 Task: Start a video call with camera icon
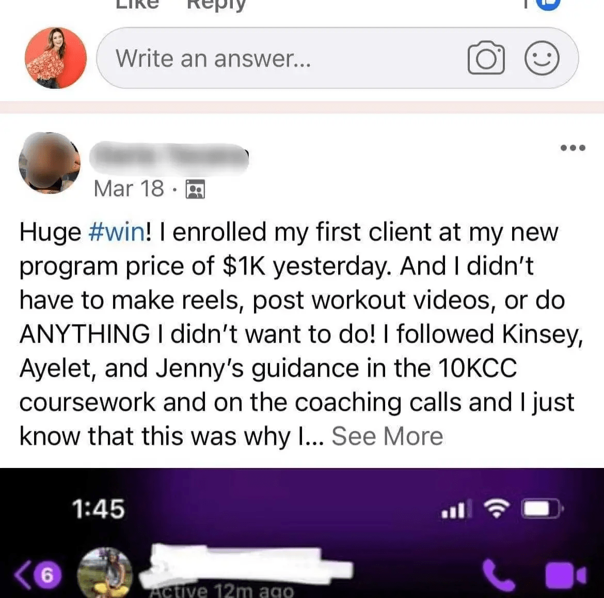click(x=565, y=576)
